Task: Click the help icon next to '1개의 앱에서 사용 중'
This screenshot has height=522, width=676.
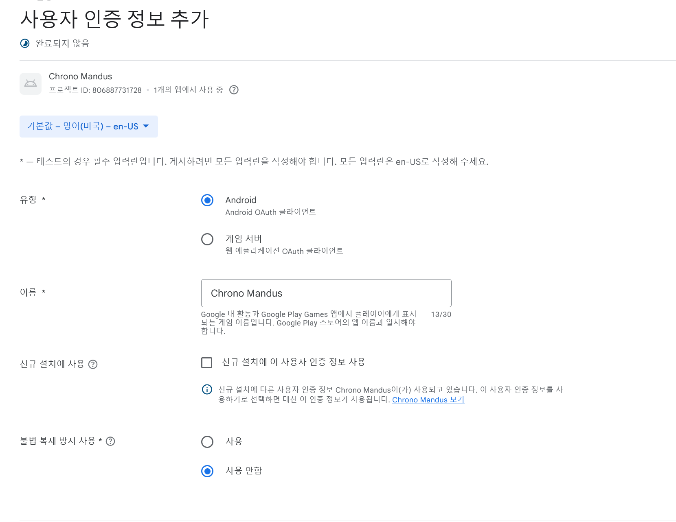Action: pos(234,90)
